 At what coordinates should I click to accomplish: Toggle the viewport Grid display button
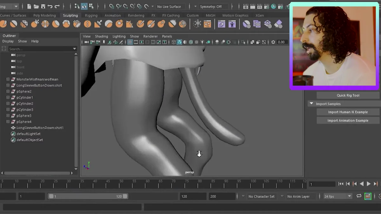pyautogui.click(x=130, y=42)
